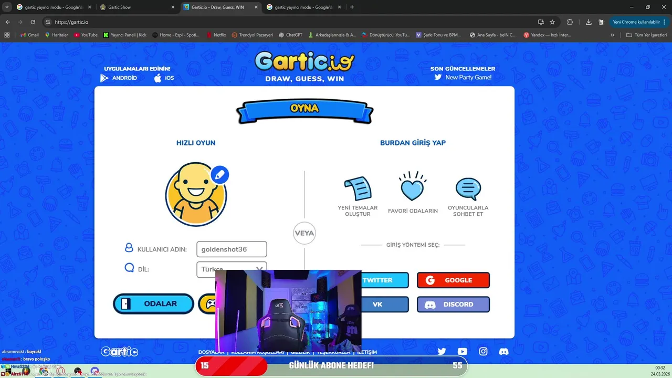
Task: Sign in with the VK button
Action: pyautogui.click(x=385, y=304)
